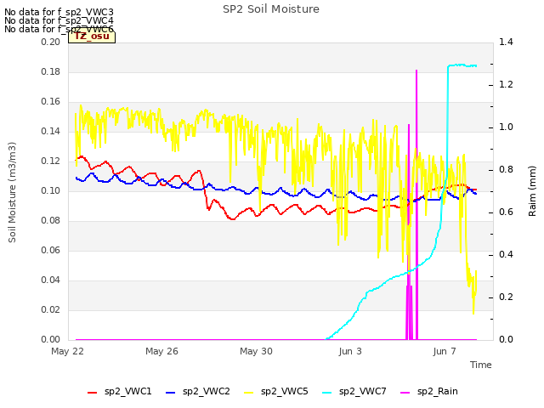Click the 1.4 right axis value
Viewport: 544px width, 408px height.
click(x=506, y=42)
